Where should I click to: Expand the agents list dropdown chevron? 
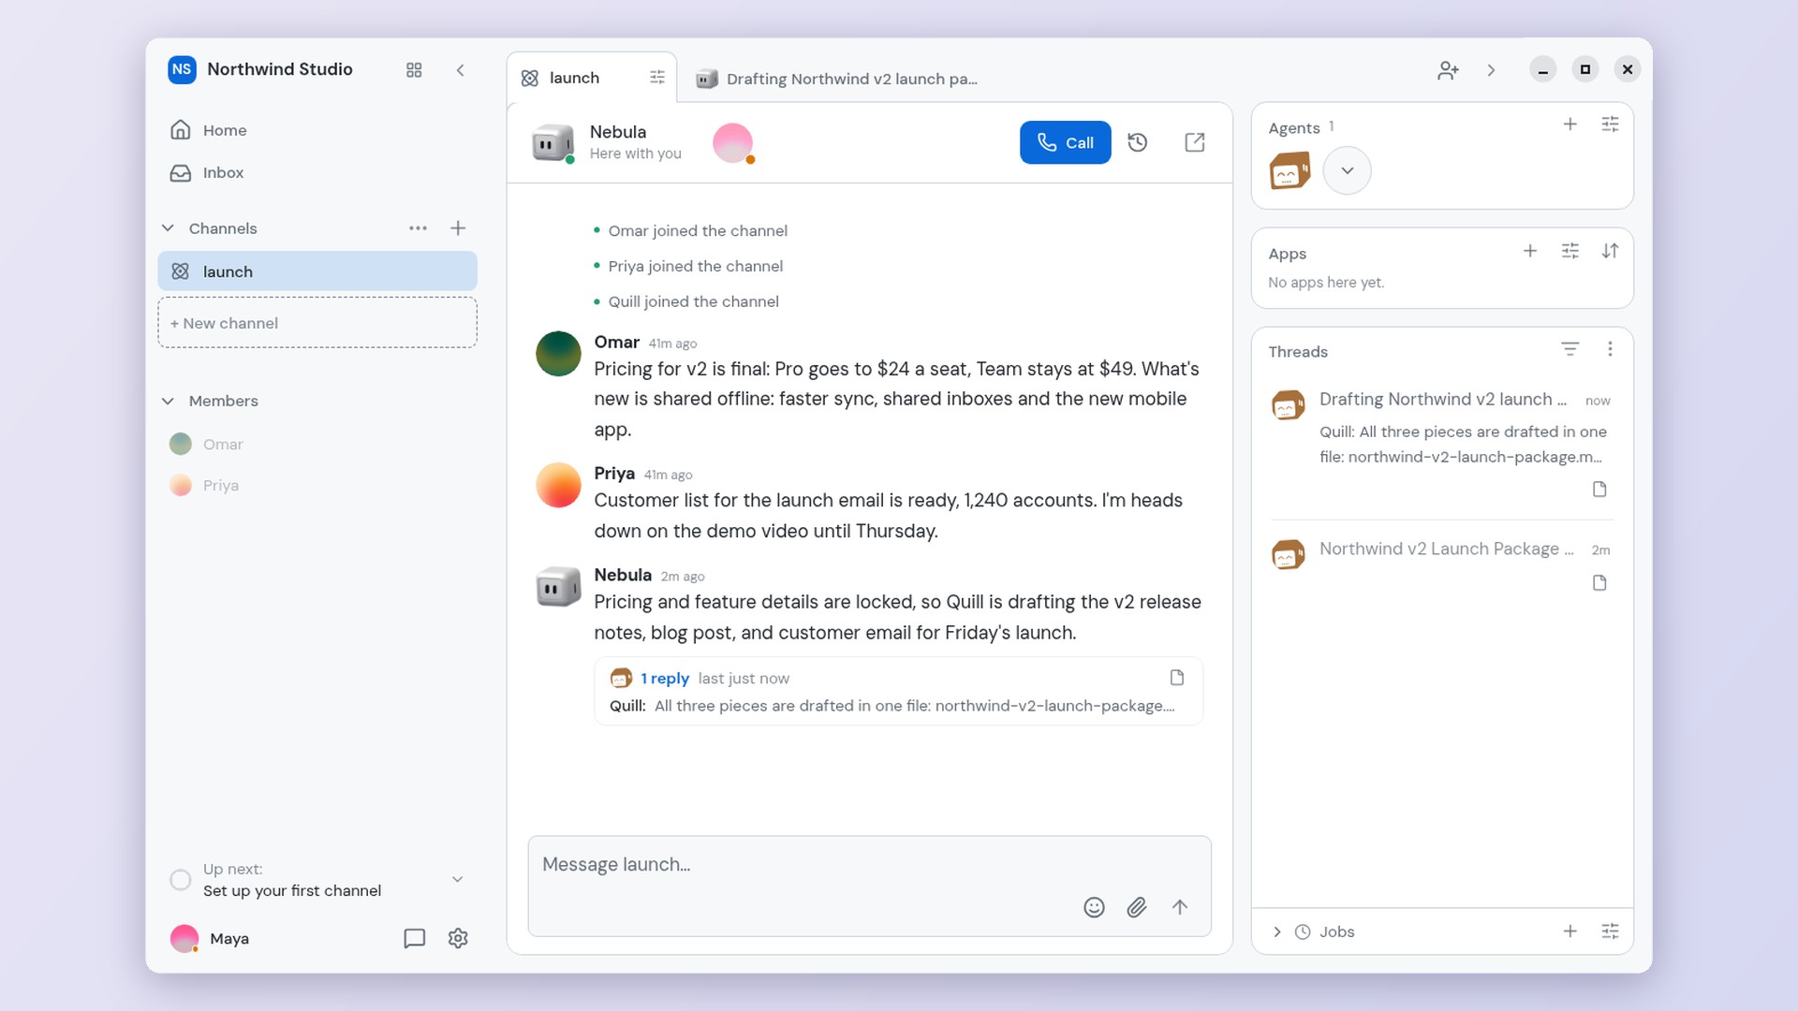1347,170
